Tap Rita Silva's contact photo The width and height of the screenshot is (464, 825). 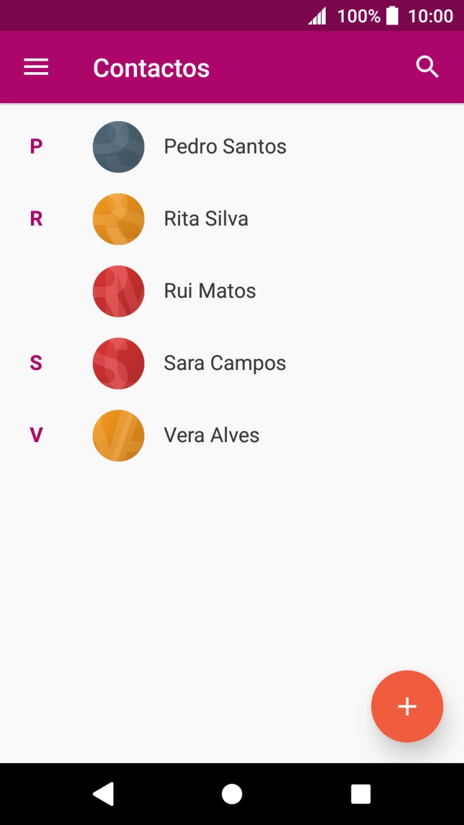[x=119, y=219]
